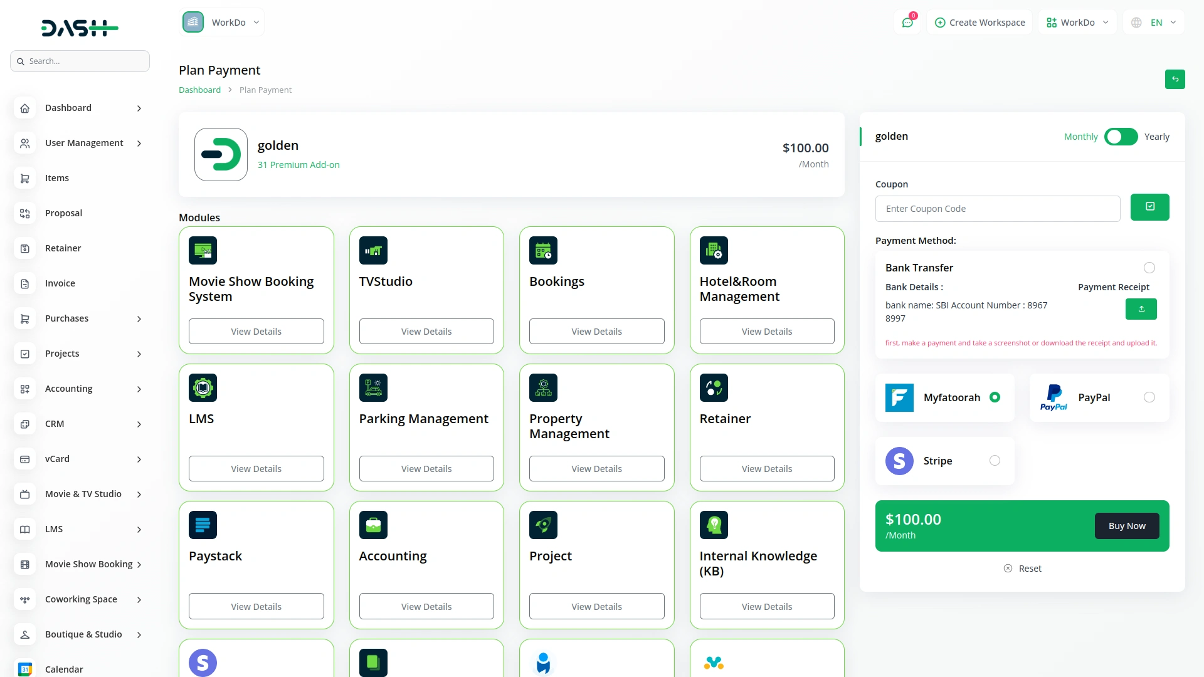
Task: Click the payment receipt upload icon button
Action: pos(1141,309)
